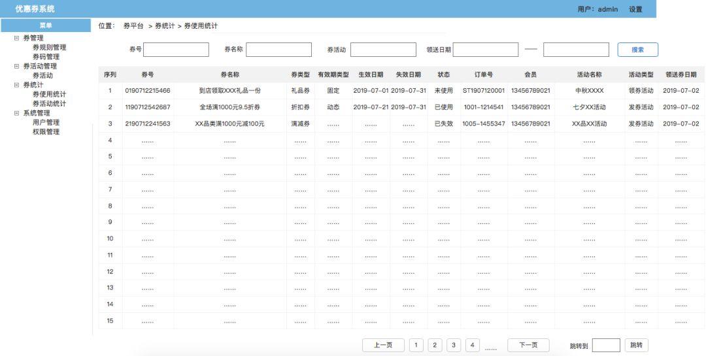The height and width of the screenshot is (356, 706).
Task: Go to next page with 下一页
Action: [528, 345]
